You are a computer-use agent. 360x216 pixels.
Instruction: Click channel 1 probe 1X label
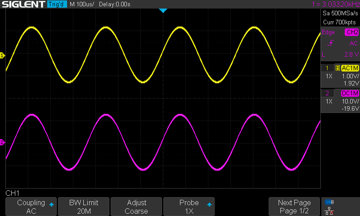pos(329,76)
